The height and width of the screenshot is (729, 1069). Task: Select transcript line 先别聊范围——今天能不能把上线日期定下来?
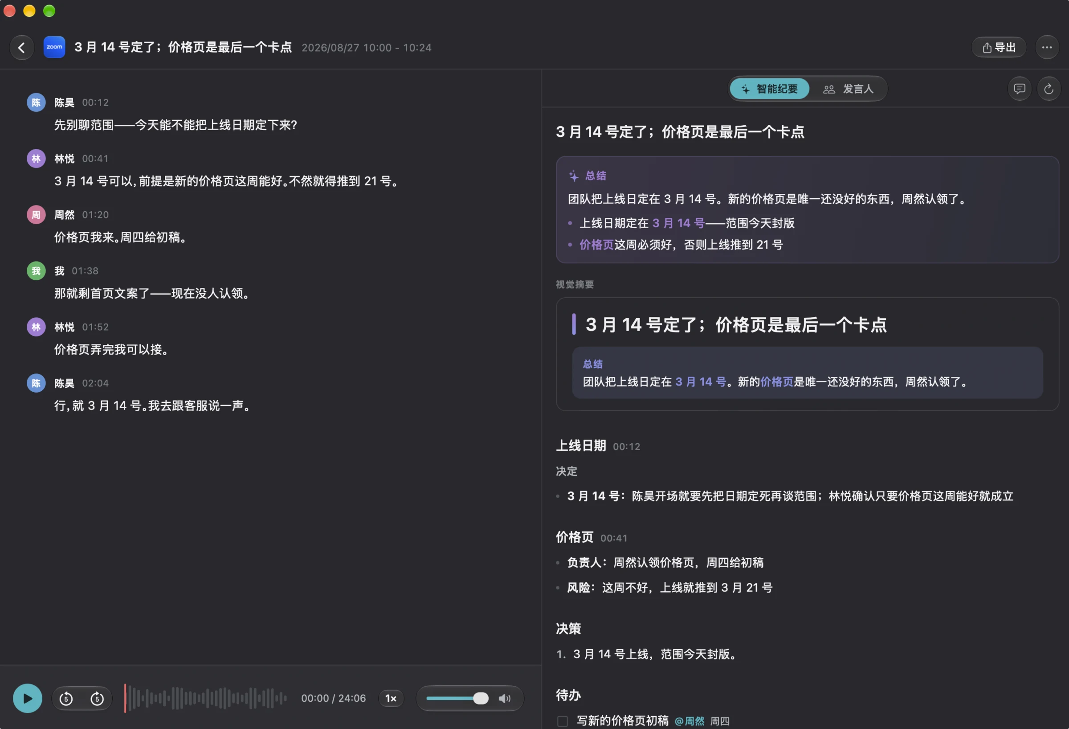click(175, 125)
